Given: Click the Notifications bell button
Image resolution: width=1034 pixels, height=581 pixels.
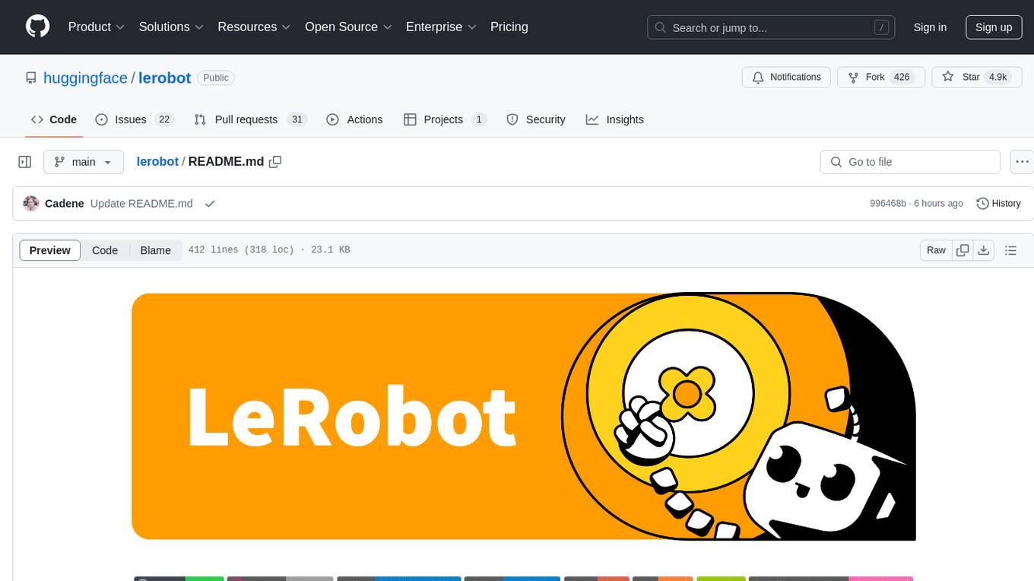Looking at the screenshot, I should [786, 78].
